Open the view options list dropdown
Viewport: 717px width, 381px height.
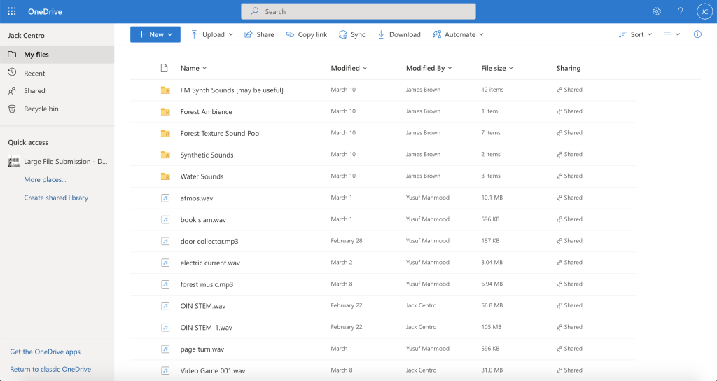point(671,34)
